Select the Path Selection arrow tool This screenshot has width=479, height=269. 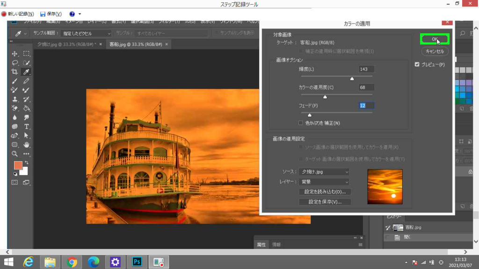click(x=26, y=135)
